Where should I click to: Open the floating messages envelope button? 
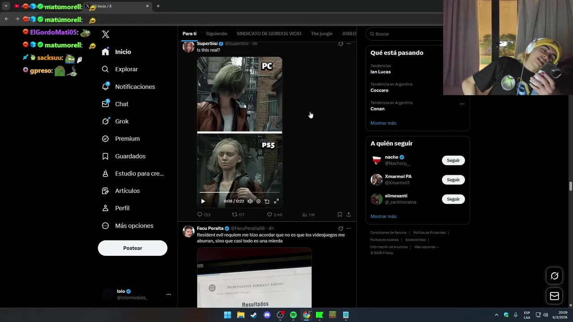point(554,296)
